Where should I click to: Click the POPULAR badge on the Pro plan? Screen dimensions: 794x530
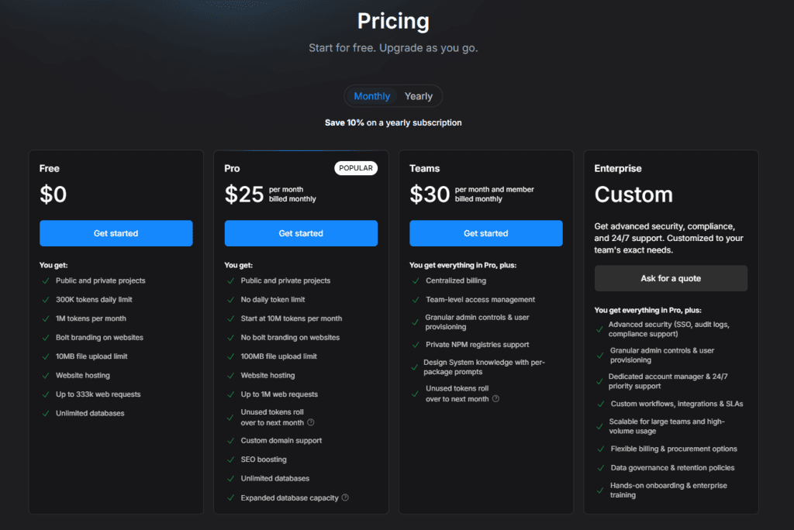[x=356, y=168]
